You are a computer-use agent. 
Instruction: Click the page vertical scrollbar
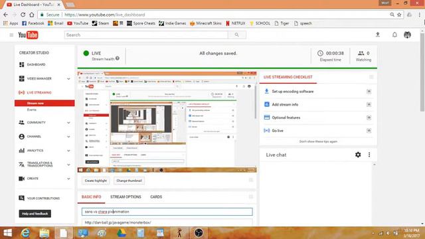click(x=422, y=72)
